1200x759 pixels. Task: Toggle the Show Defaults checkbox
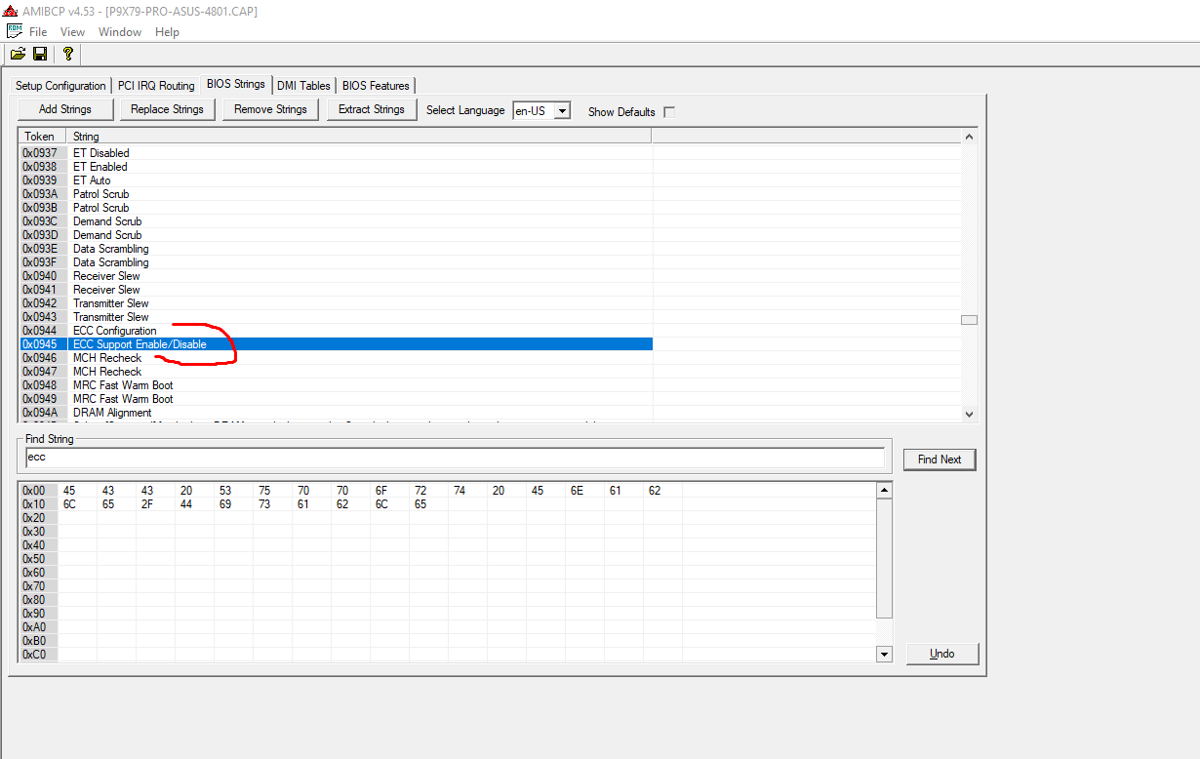(x=669, y=111)
